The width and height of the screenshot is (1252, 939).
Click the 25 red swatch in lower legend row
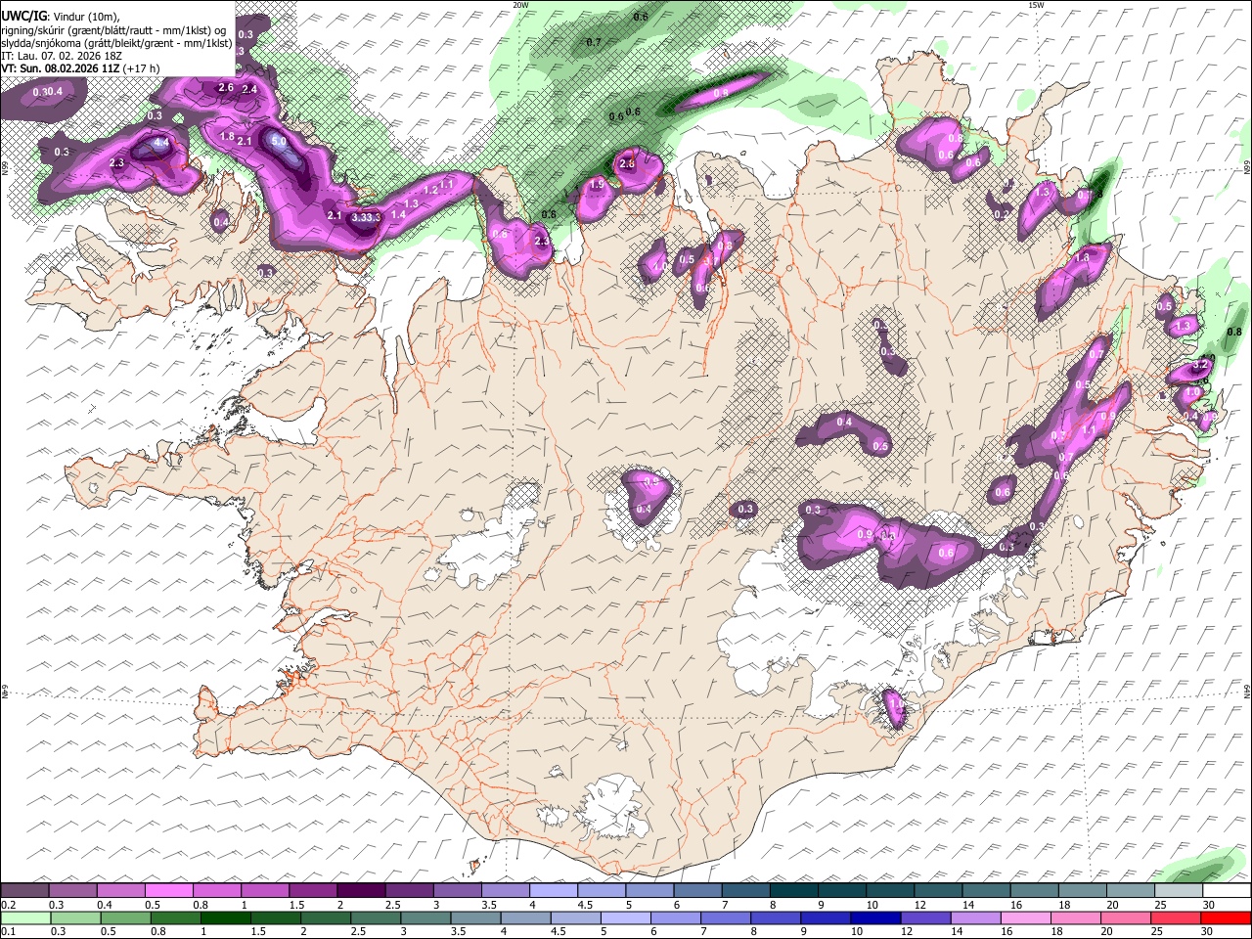coord(1175,917)
